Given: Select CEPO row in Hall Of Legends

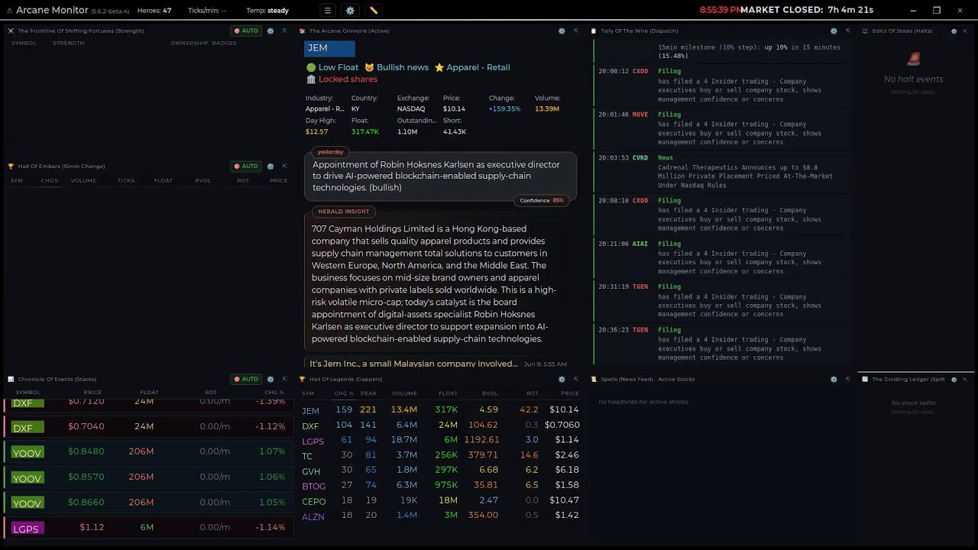Looking at the screenshot, I should [440, 500].
